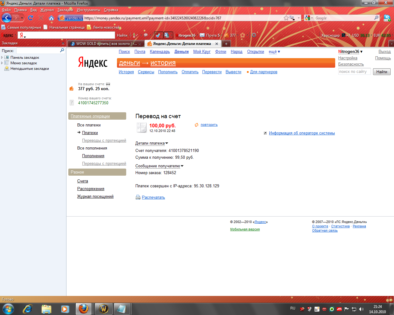This screenshot has height=315, width=394.
Task: Close Яндекс.Деньги tab
Action: [x=217, y=44]
